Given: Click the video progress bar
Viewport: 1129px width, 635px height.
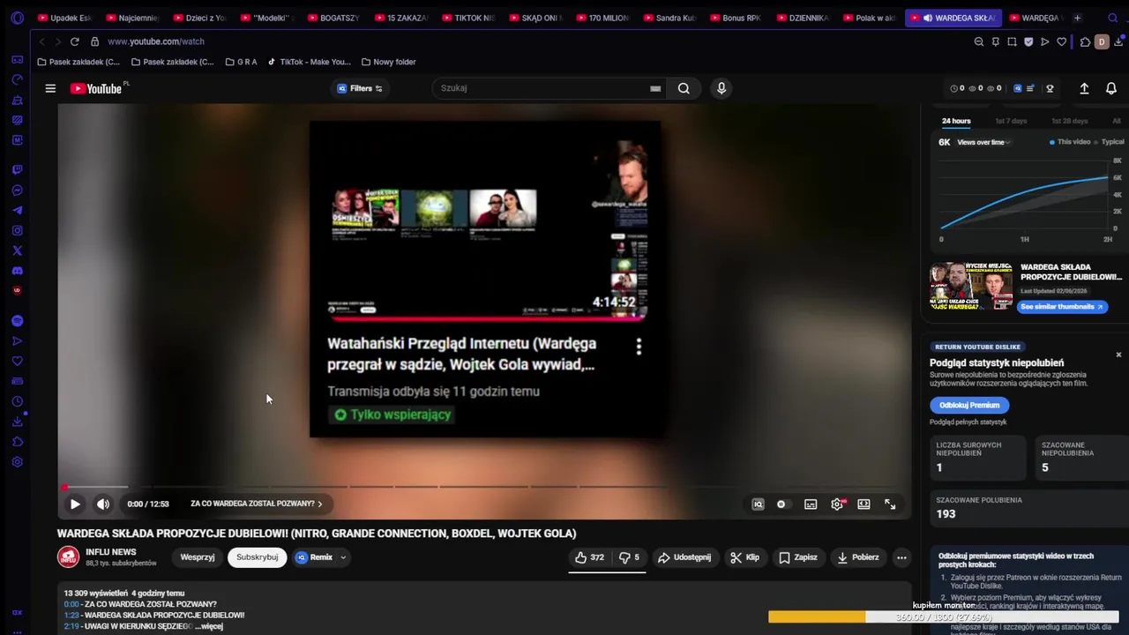Looking at the screenshot, I should pos(483,487).
